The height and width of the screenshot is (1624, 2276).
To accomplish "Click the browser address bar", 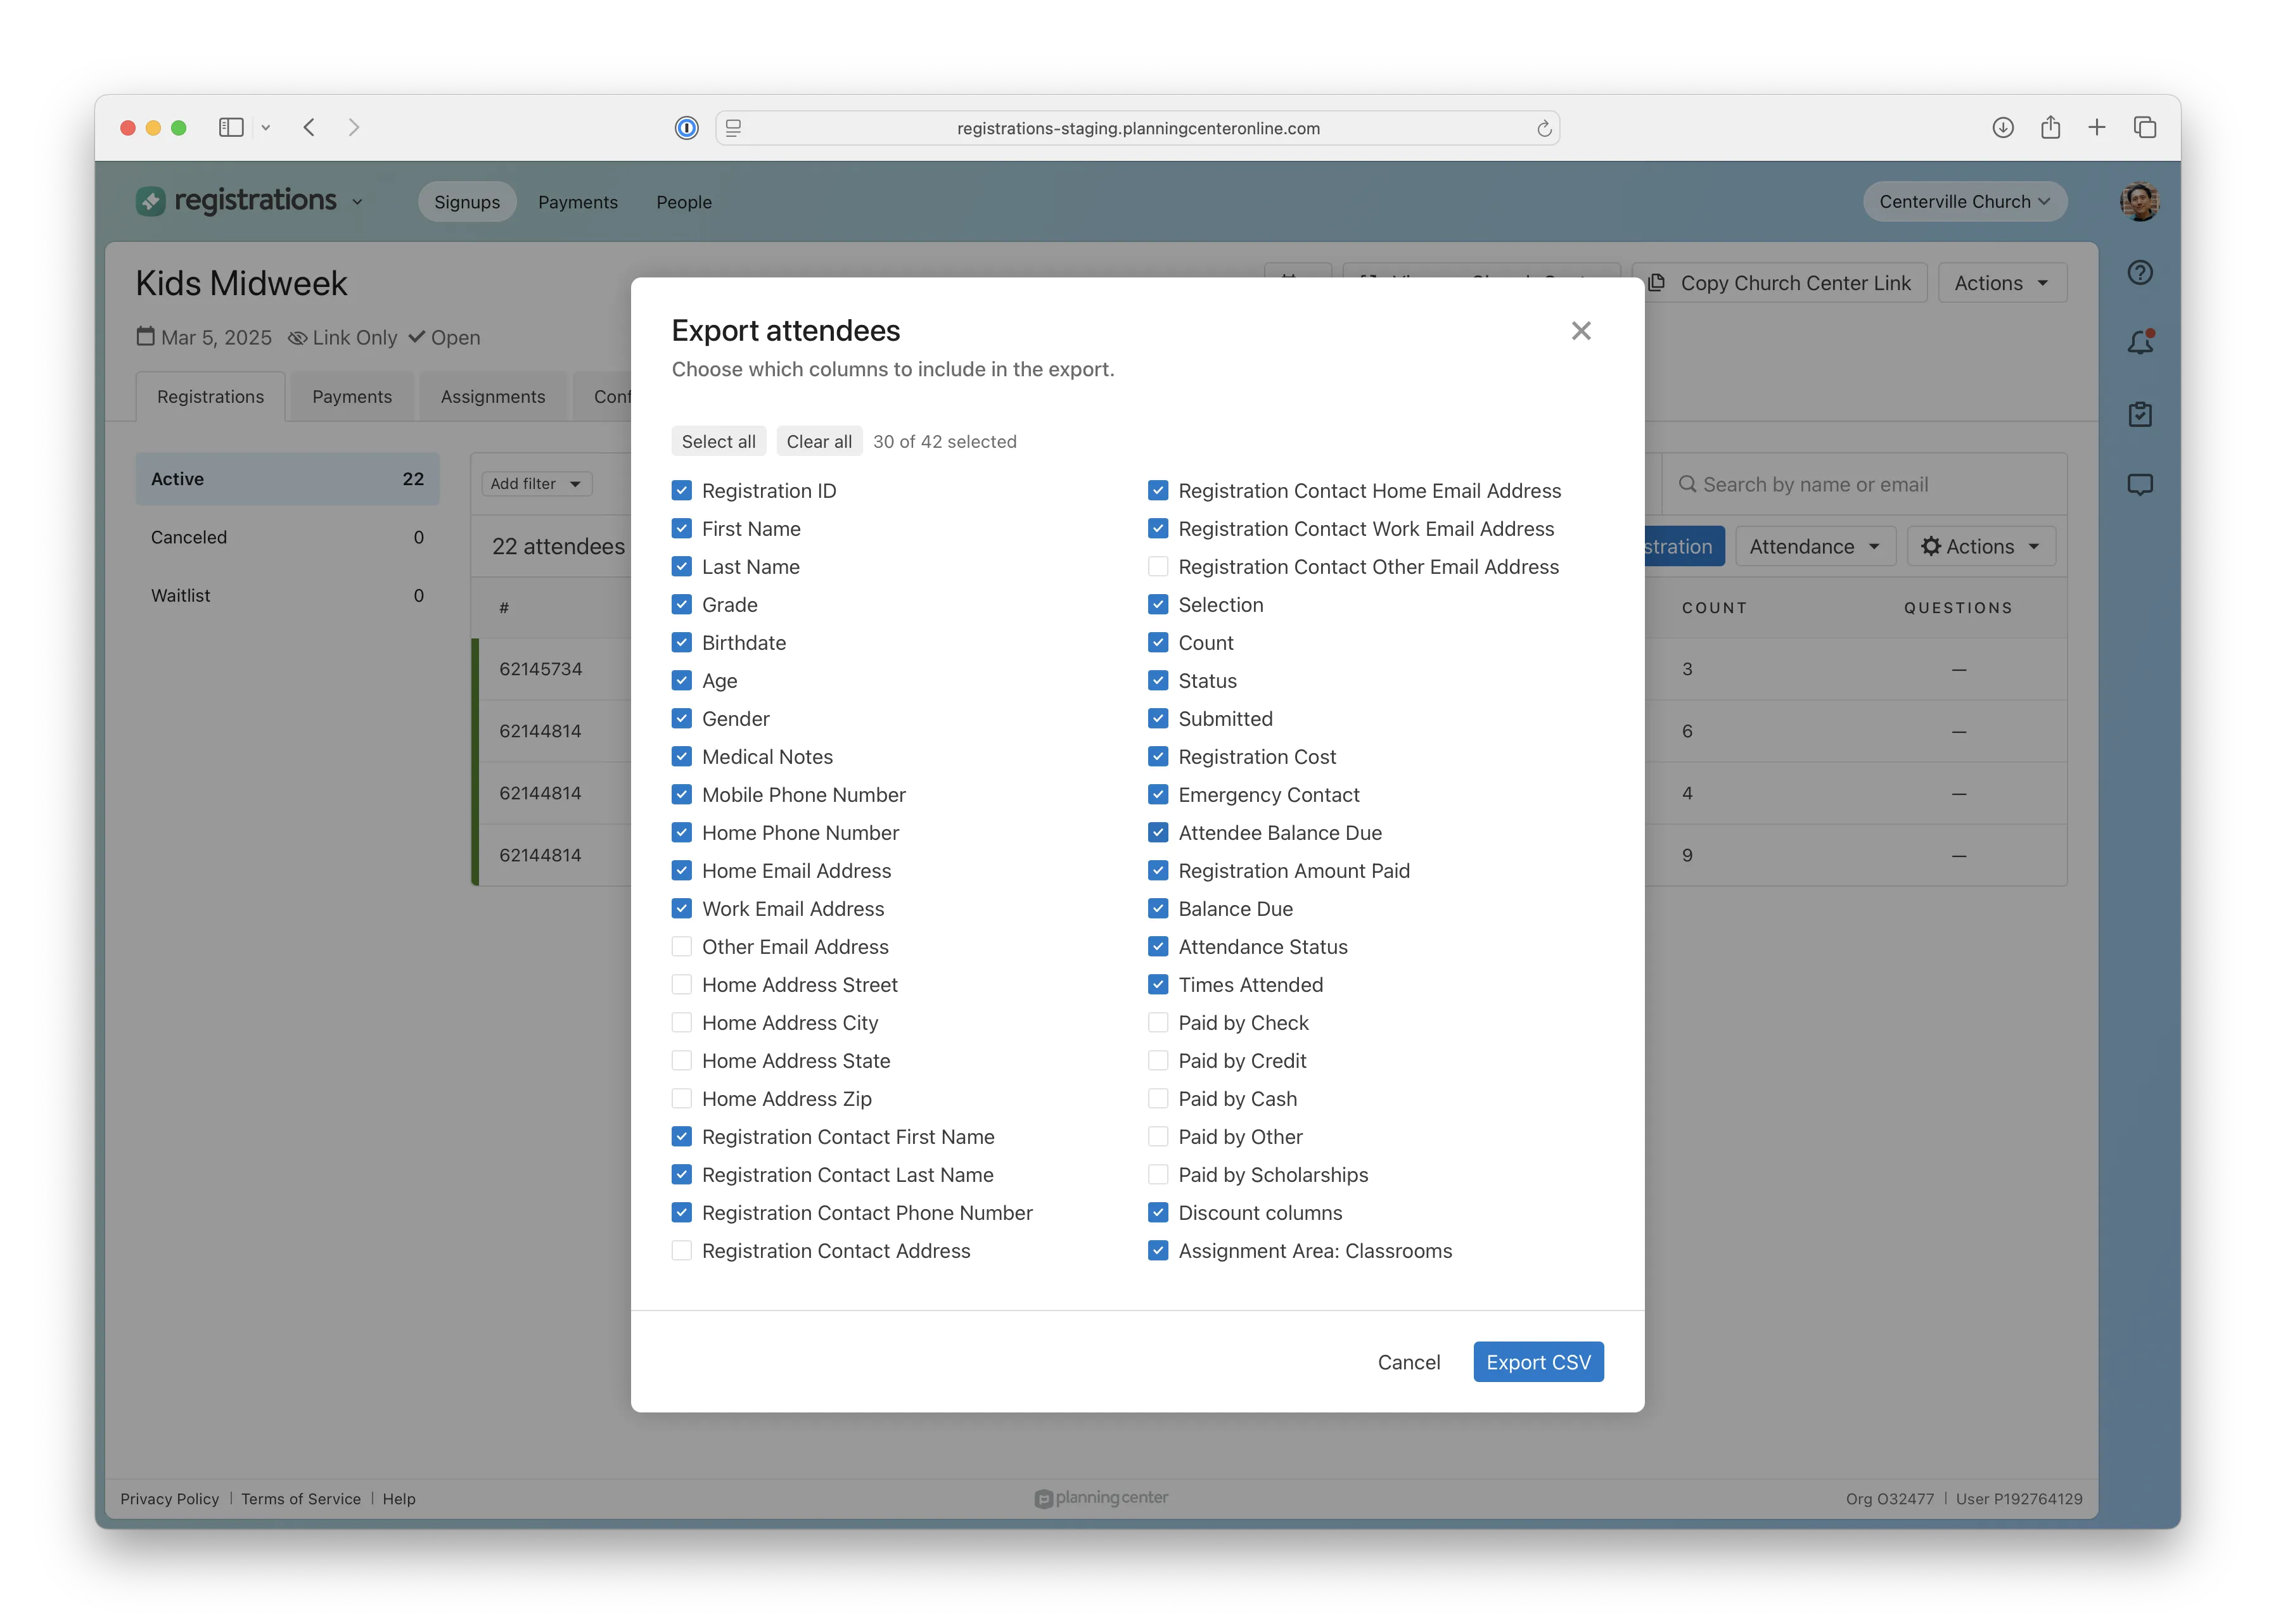I will click(1137, 128).
